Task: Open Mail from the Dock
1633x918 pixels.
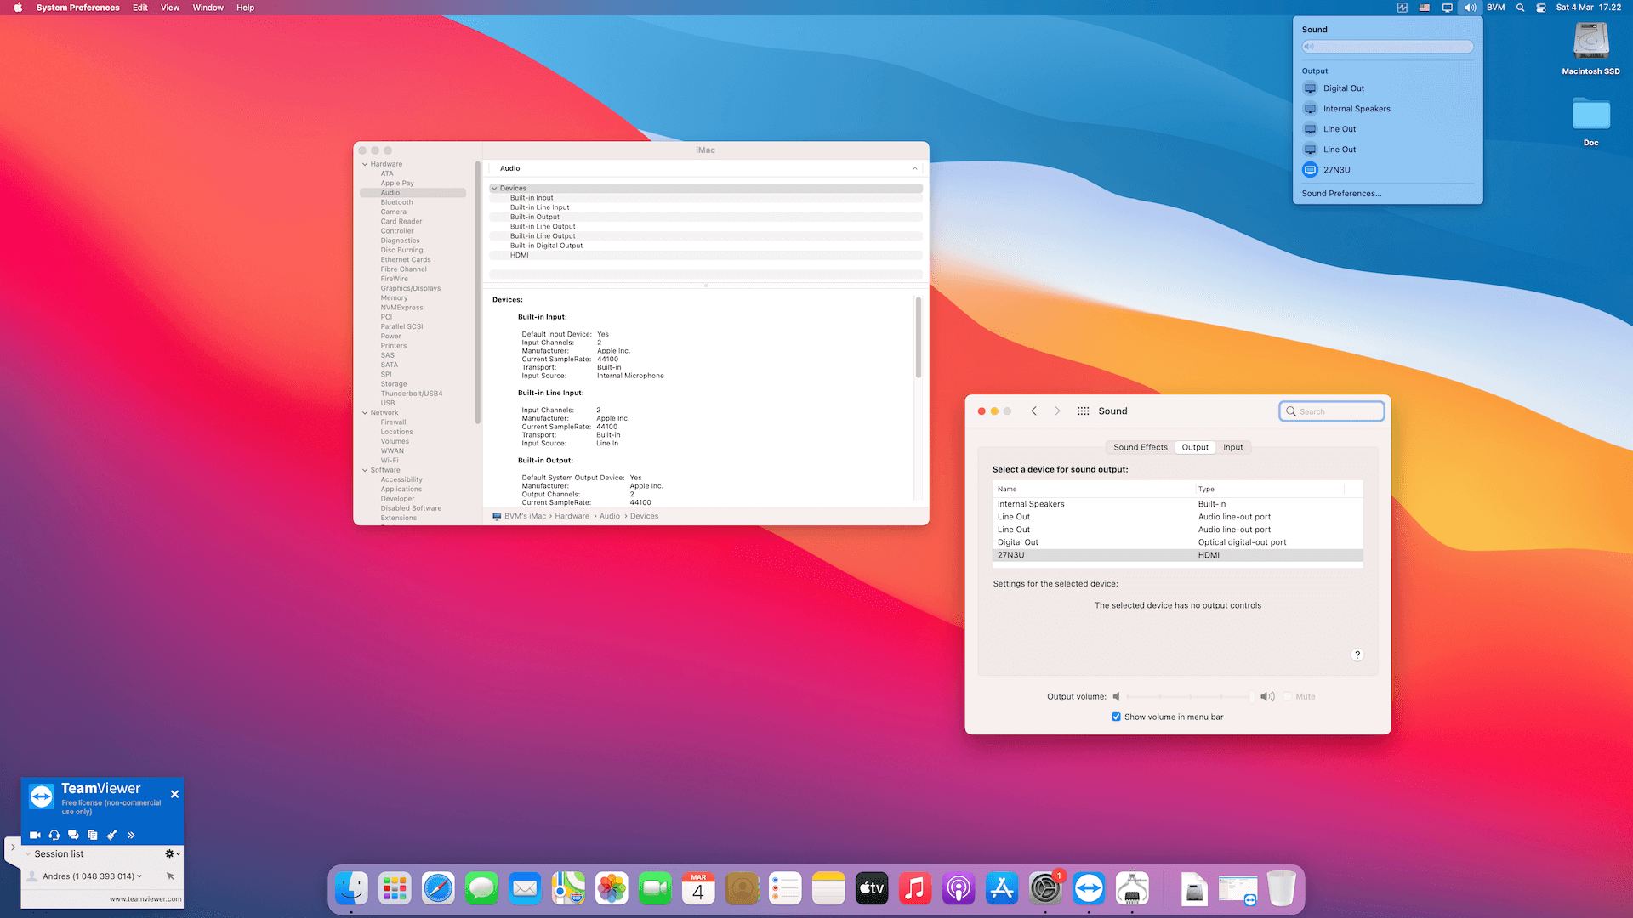Action: [x=525, y=889]
